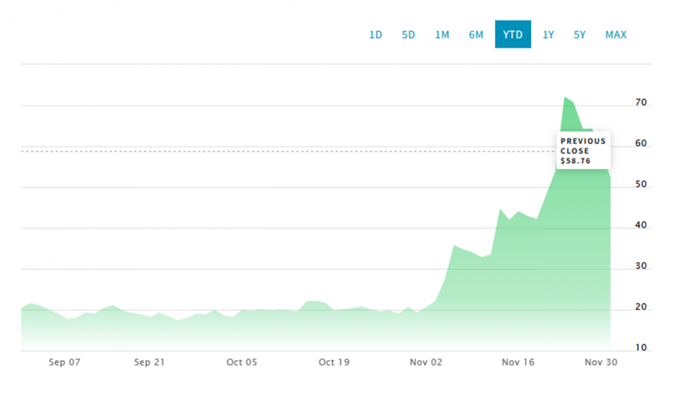Show the MAX history range
Image resolution: width=677 pixels, height=396 pixels.
[616, 35]
